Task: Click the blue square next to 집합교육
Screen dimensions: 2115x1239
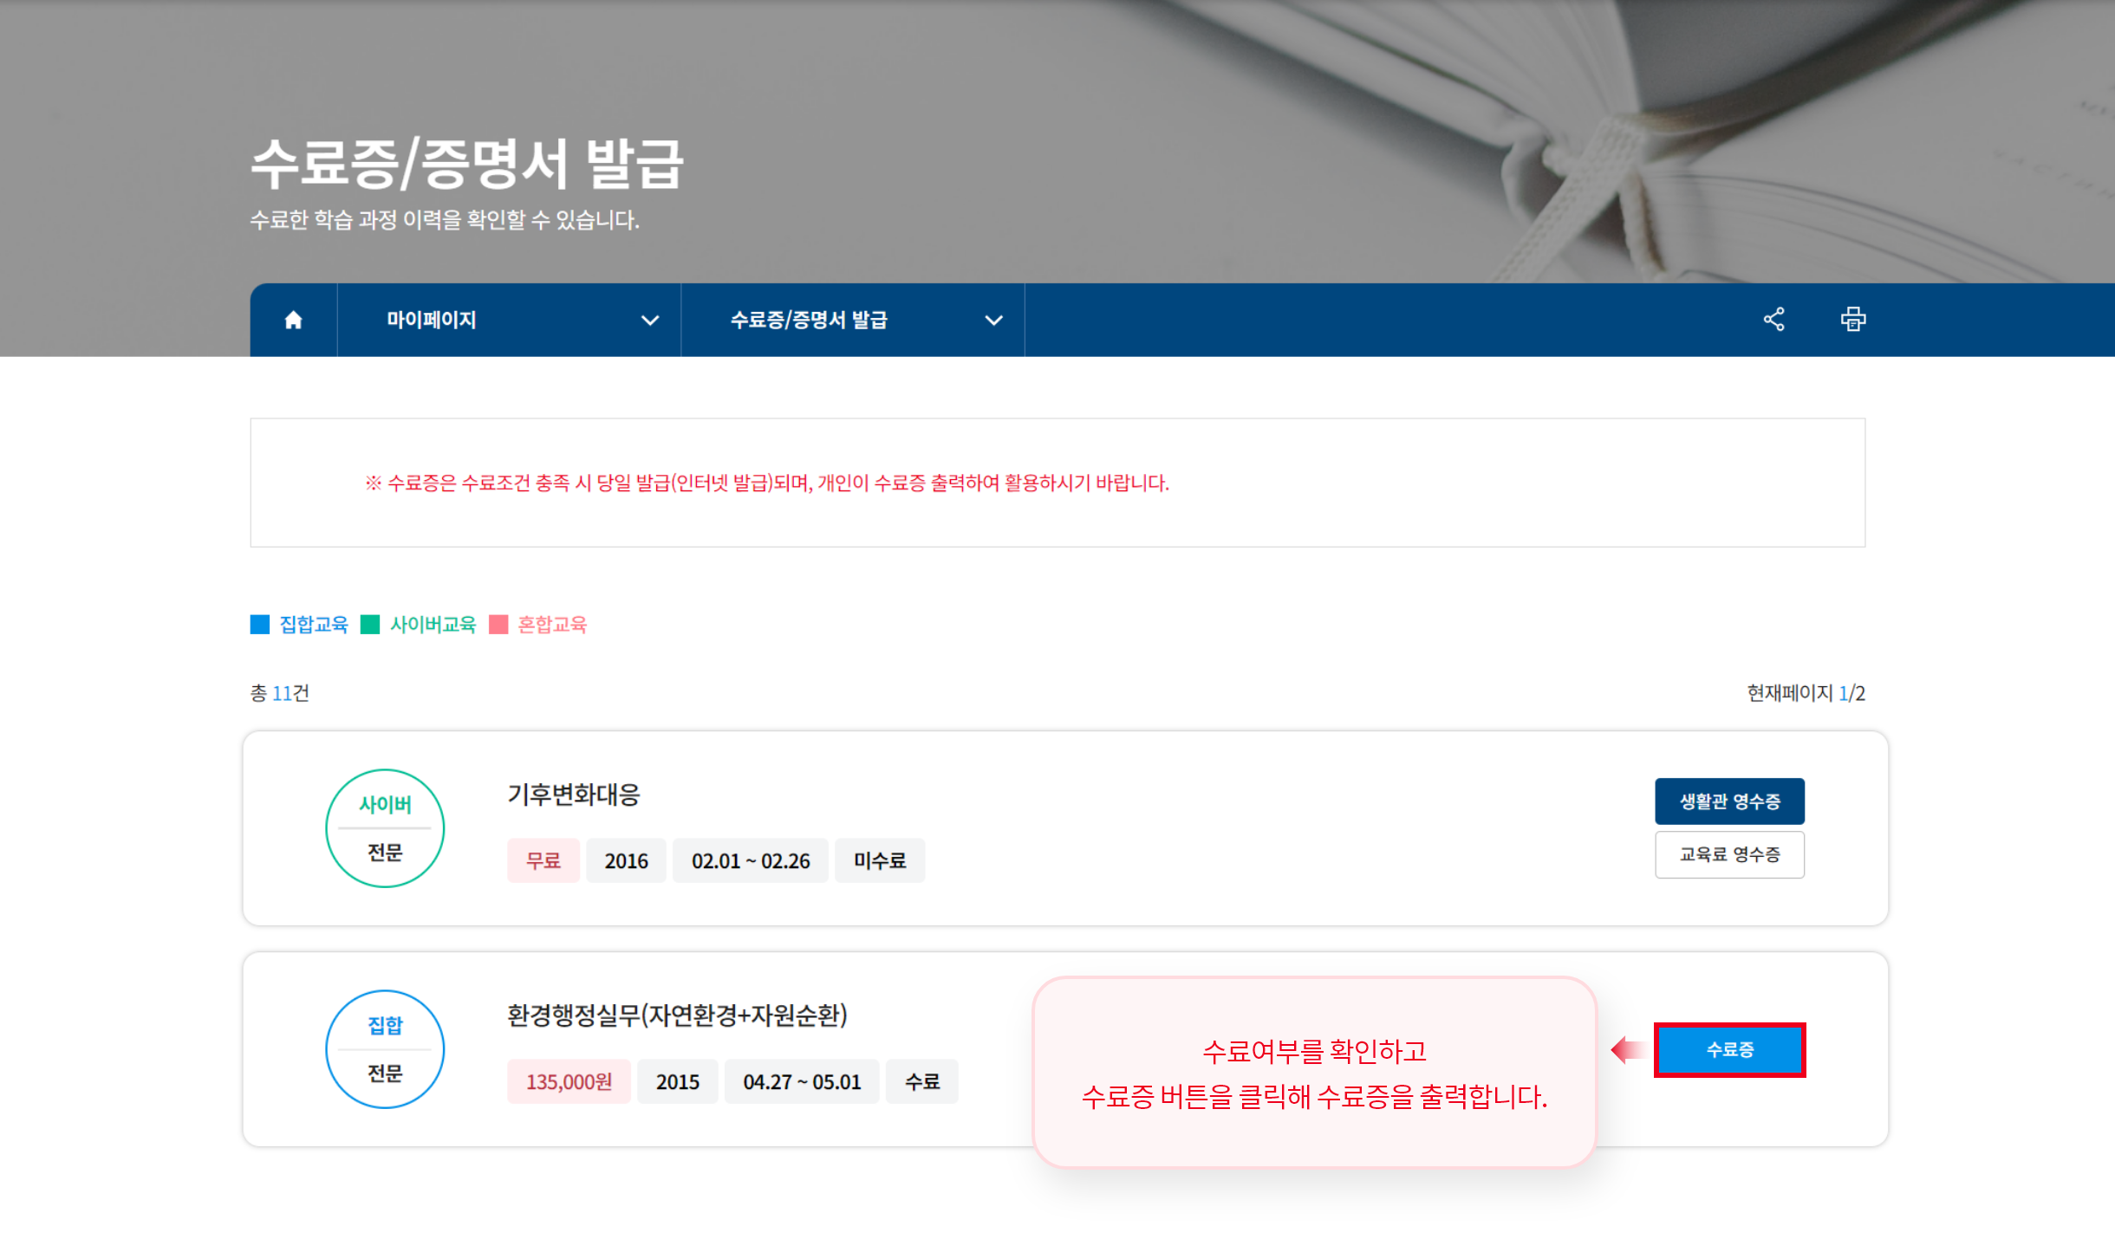Action: (259, 624)
